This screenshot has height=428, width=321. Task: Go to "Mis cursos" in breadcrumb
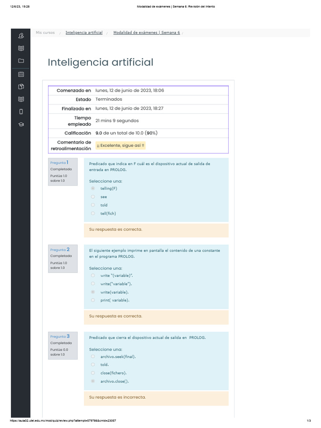pos(45,33)
